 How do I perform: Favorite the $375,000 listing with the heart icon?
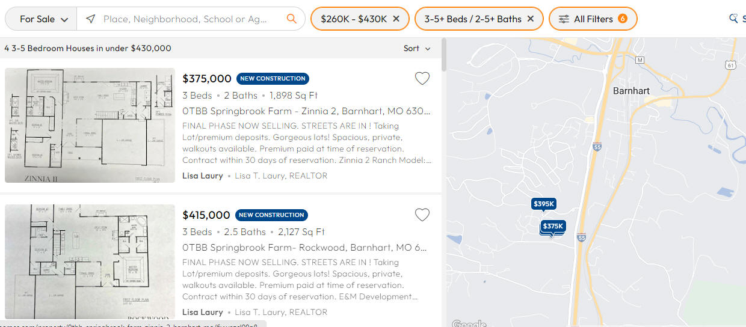point(422,78)
